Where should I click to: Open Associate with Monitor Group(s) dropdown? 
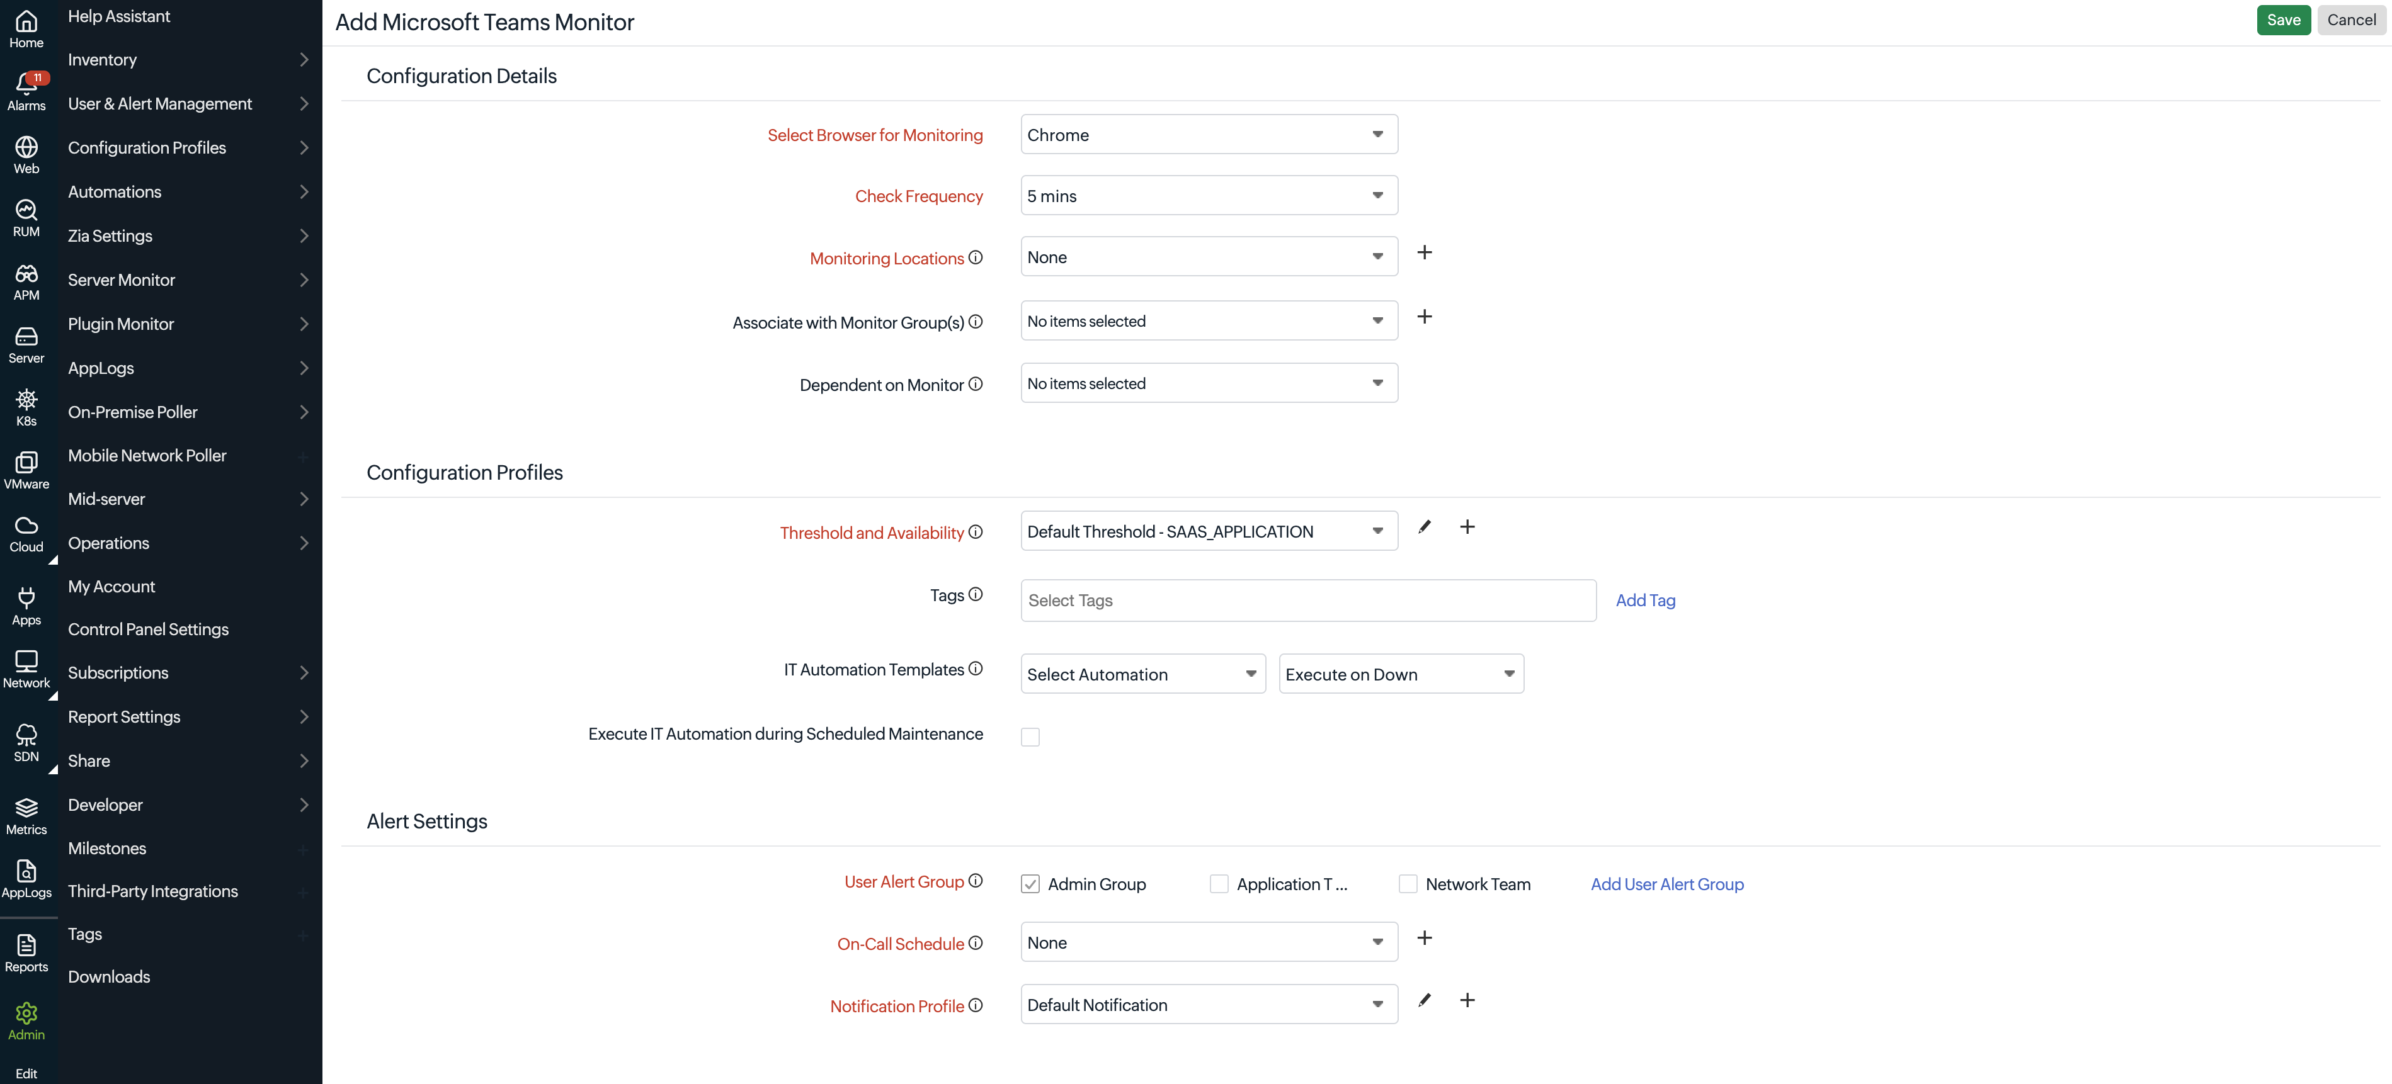[1209, 321]
